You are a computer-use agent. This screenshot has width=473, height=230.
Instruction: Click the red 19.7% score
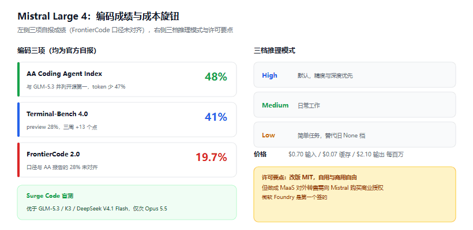click(211, 157)
